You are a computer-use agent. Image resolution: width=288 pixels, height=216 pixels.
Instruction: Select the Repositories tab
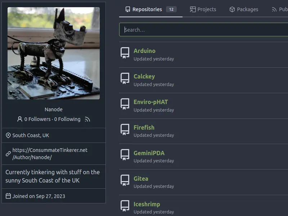pos(150,9)
